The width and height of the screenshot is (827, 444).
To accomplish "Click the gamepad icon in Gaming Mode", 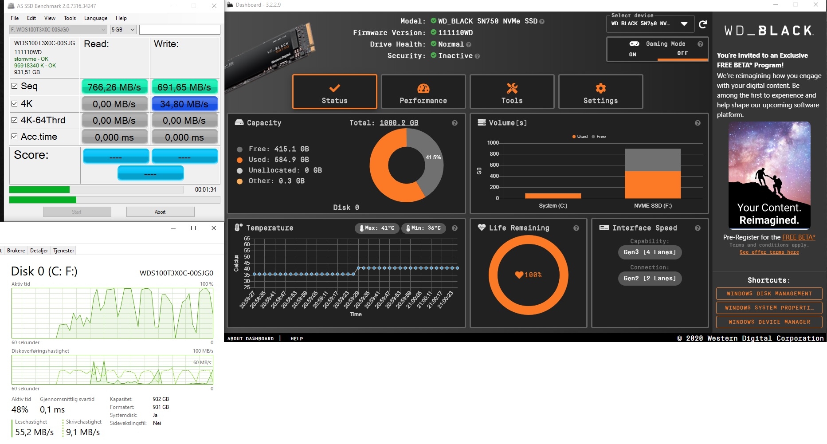I will (x=635, y=43).
